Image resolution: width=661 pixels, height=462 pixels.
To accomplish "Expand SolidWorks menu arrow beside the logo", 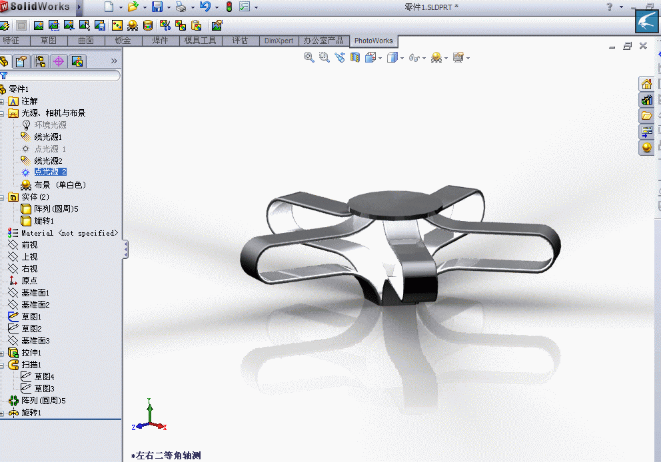I will click(x=79, y=7).
